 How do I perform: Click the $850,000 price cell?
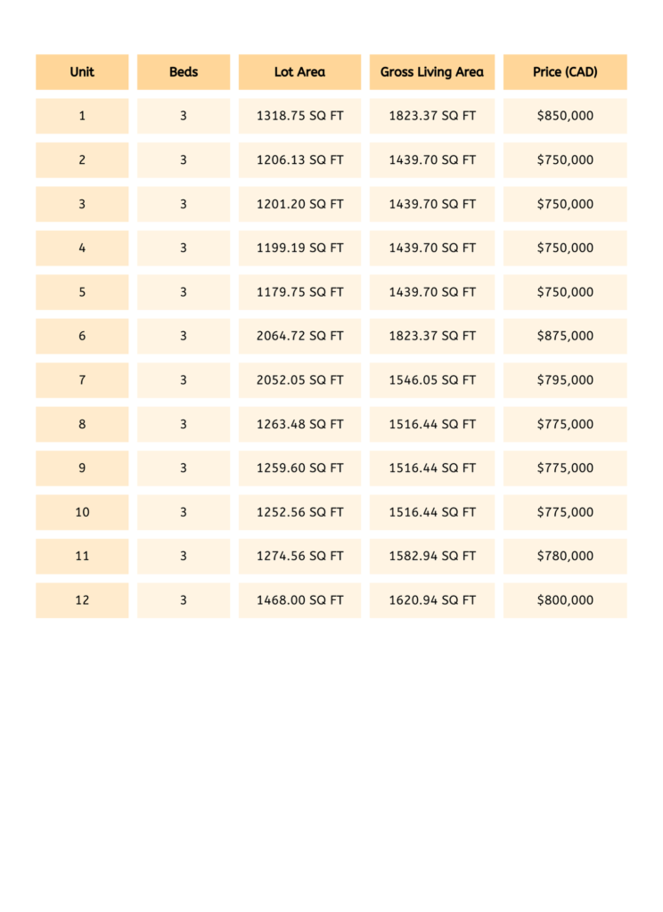point(565,116)
